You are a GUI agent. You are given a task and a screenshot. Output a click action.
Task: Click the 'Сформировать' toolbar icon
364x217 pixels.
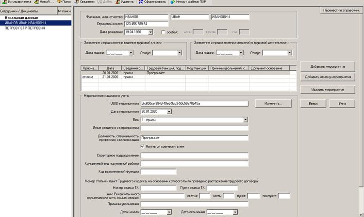tap(141, 2)
